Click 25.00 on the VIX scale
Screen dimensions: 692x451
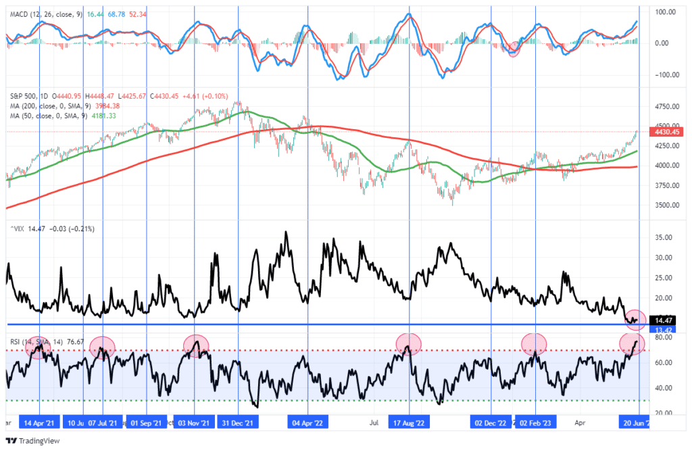click(664, 278)
